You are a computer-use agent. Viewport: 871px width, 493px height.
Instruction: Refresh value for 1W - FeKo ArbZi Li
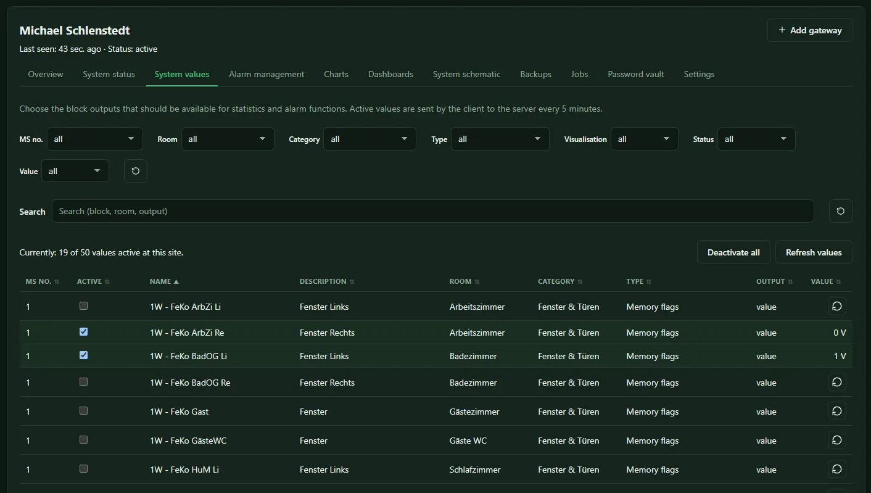click(x=836, y=306)
